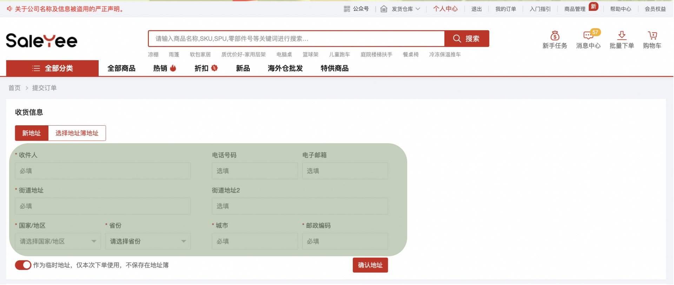Click the 公众号 QR code icon
This screenshot has height=285, width=674.
(347, 9)
